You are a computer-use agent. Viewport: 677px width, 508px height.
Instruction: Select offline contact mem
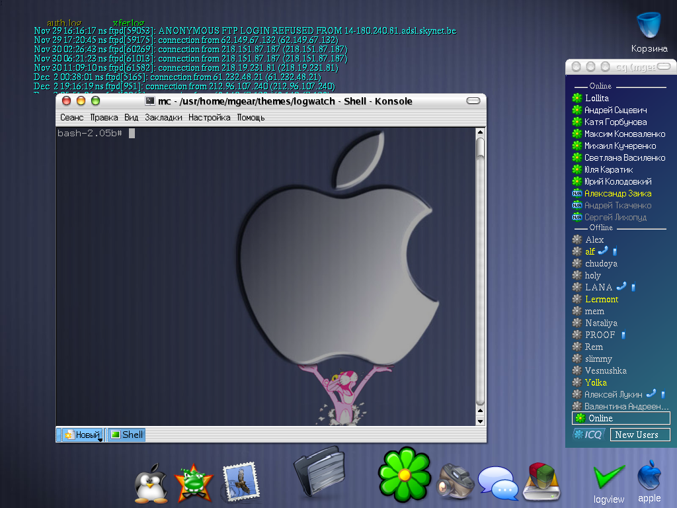594,311
